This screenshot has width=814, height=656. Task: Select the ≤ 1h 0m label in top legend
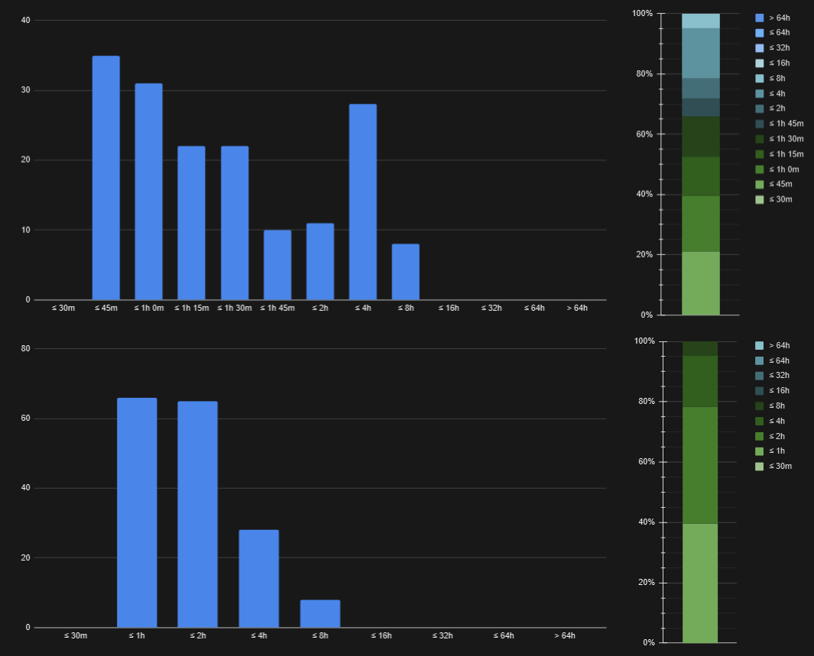(783, 170)
